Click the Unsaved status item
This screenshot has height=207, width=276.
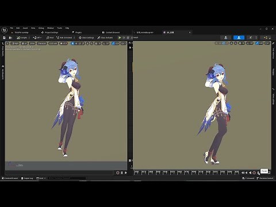[248, 178]
